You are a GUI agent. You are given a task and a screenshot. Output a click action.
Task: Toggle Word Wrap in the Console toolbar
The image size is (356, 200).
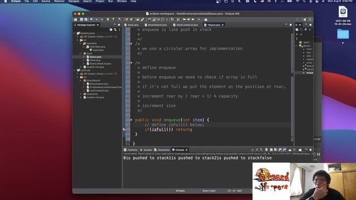(276, 150)
